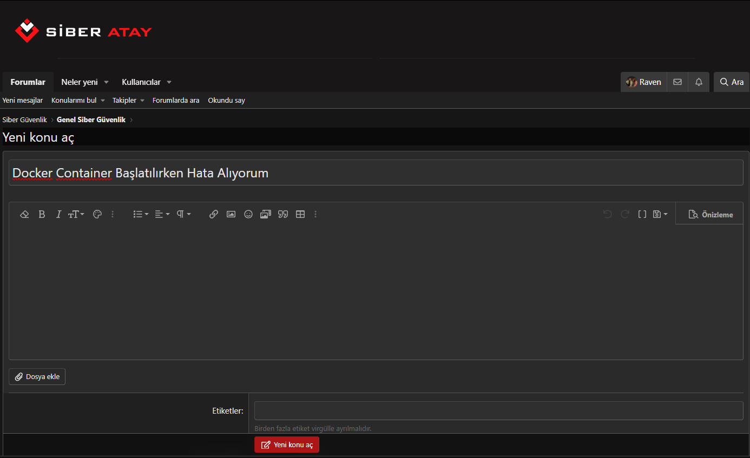Insert an image
Viewport: 750px width, 458px height.
coord(231,214)
